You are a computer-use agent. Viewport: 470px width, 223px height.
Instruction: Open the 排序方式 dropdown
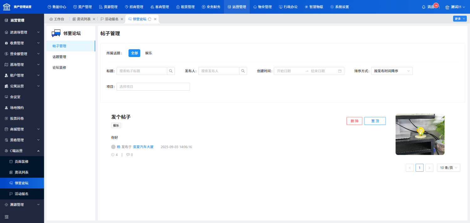[392, 71]
